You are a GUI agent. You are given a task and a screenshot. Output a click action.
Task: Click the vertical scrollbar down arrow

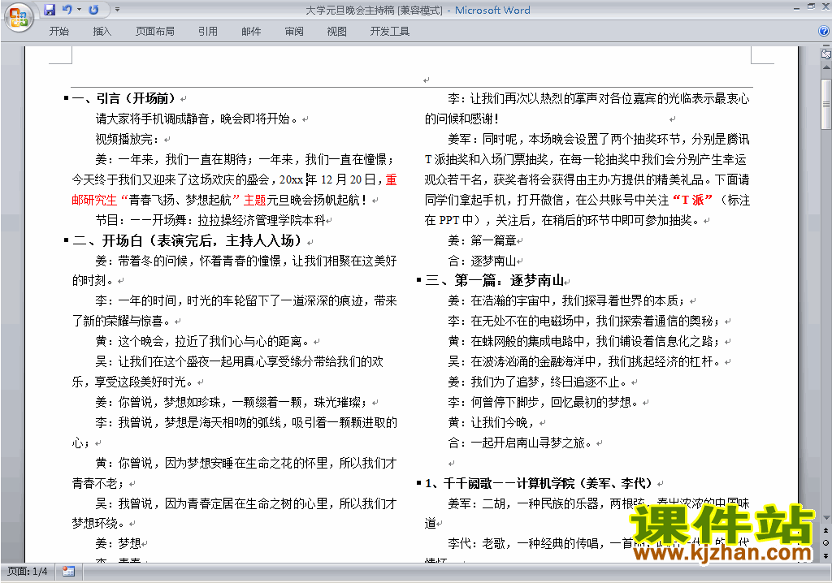point(826,518)
